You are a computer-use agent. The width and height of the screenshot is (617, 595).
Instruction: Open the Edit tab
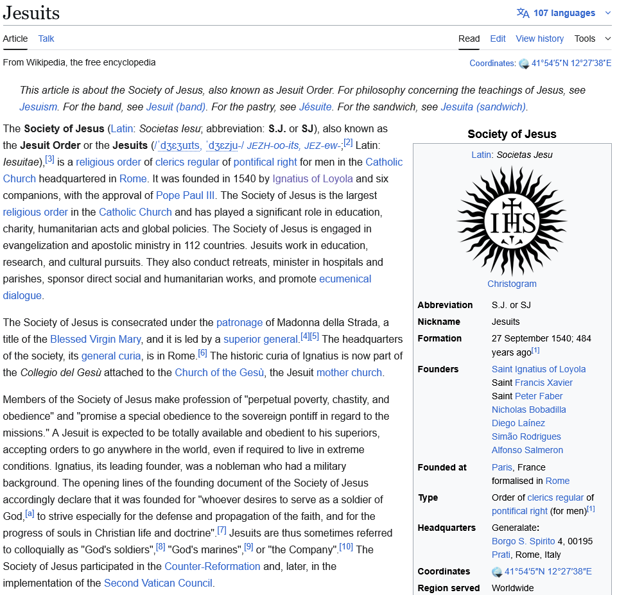click(x=498, y=39)
